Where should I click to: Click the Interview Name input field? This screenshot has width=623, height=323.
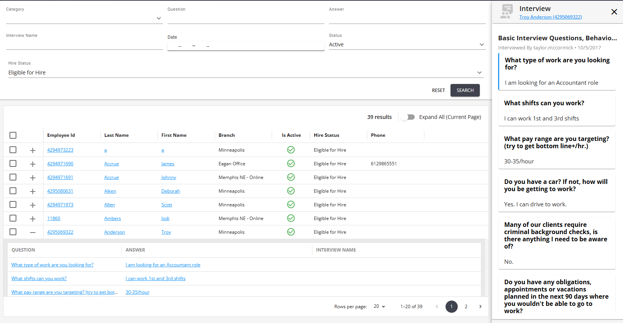click(x=84, y=44)
